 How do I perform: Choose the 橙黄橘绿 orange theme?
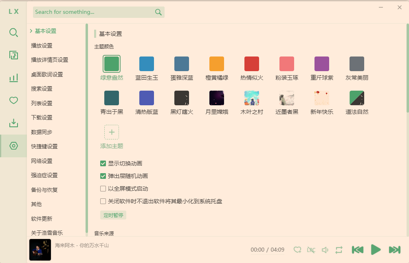pos(217,64)
